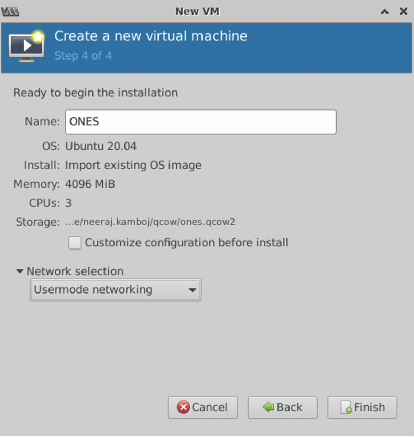Click the new virtual machine monitor icon
The height and width of the screenshot is (437, 414).
pyautogui.click(x=27, y=46)
